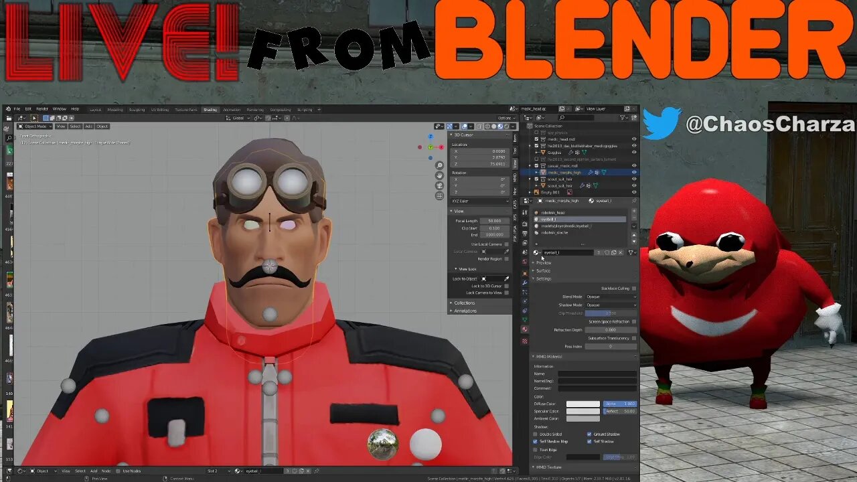
Task: Select the robotnik_stache material slot
Action: click(x=580, y=232)
